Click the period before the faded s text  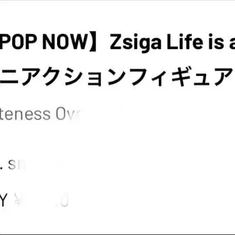(2, 168)
